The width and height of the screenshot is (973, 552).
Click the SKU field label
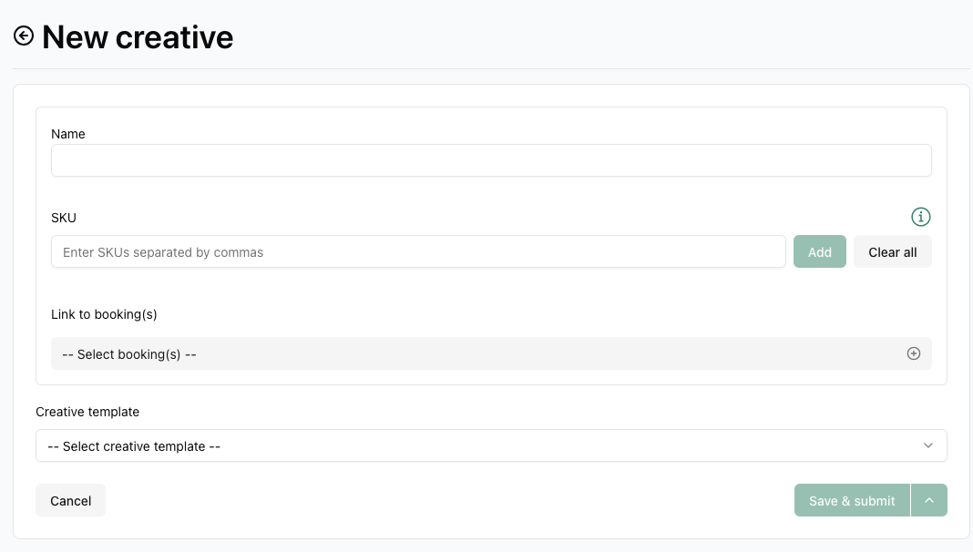click(x=64, y=218)
